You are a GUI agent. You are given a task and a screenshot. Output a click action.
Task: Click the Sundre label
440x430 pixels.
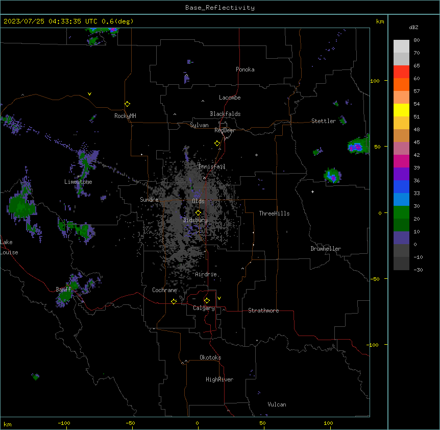(x=149, y=200)
